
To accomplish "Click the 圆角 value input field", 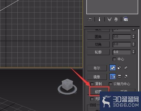I will coord(122,37).
